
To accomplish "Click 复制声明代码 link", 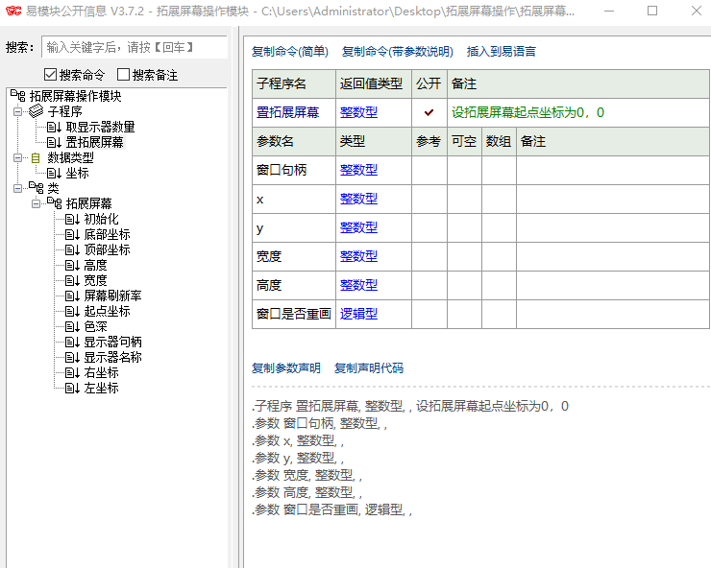I will (x=368, y=368).
